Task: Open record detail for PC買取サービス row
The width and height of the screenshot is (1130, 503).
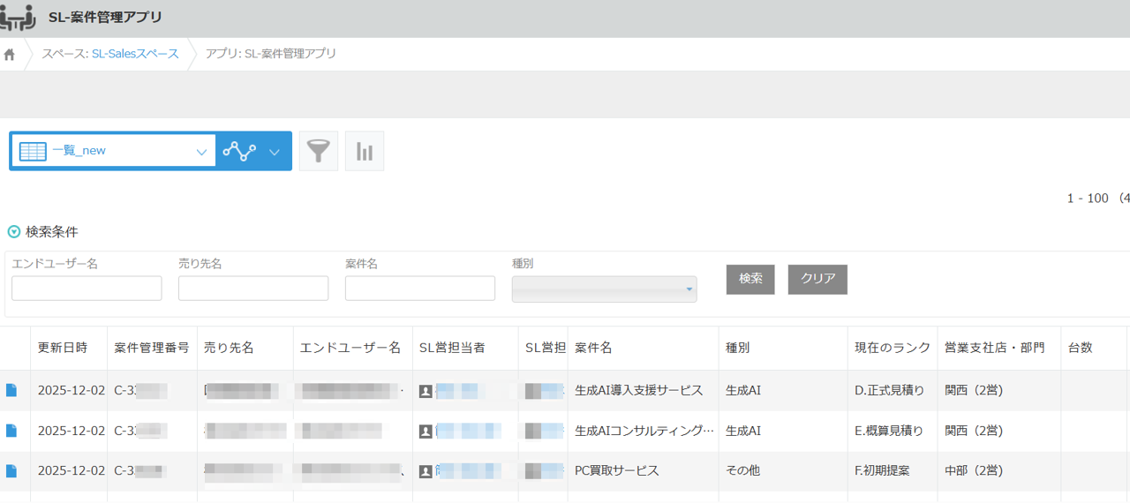Action: pyautogui.click(x=11, y=471)
